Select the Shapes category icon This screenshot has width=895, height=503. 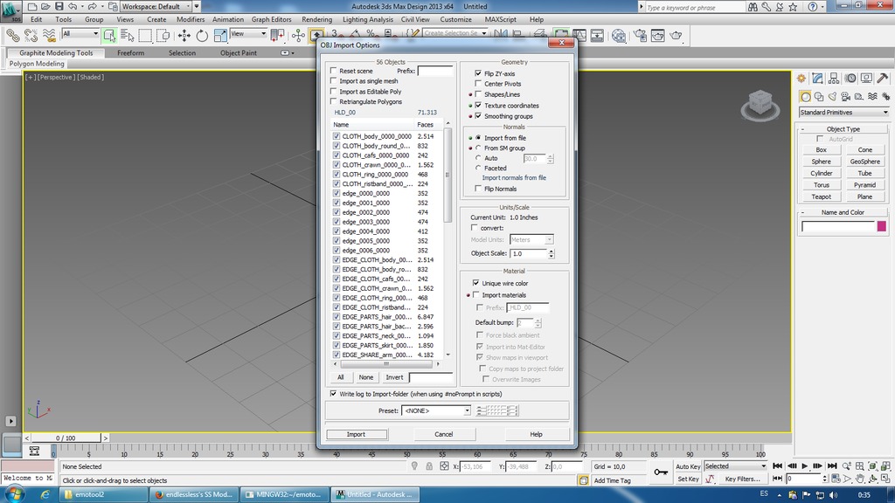coord(819,97)
